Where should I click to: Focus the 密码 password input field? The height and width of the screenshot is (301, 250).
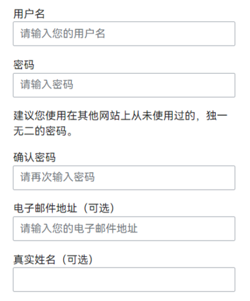(x=124, y=85)
